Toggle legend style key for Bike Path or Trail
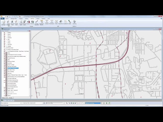 (x=6, y=70)
